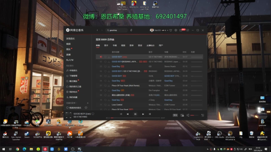Skip to the next track
271x152 pixels.
[143, 114]
